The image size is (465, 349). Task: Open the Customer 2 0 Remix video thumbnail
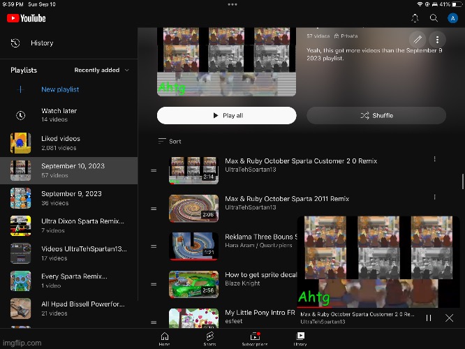coord(193,170)
